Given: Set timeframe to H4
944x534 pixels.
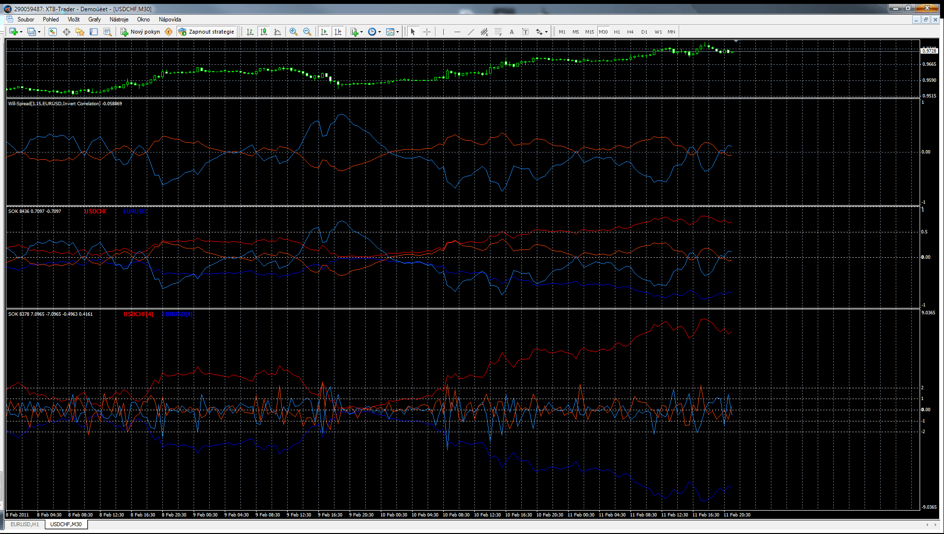Looking at the screenshot, I should [630, 32].
